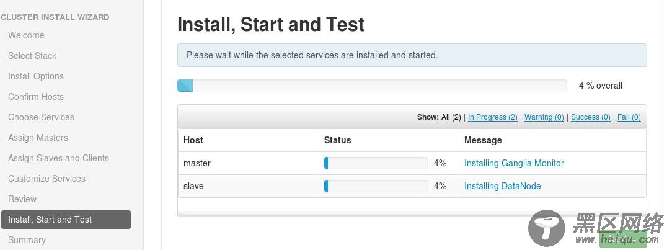Image resolution: width=672 pixels, height=250 pixels.
Task: Select Confirm Hosts in sidebar
Action: [x=36, y=97]
